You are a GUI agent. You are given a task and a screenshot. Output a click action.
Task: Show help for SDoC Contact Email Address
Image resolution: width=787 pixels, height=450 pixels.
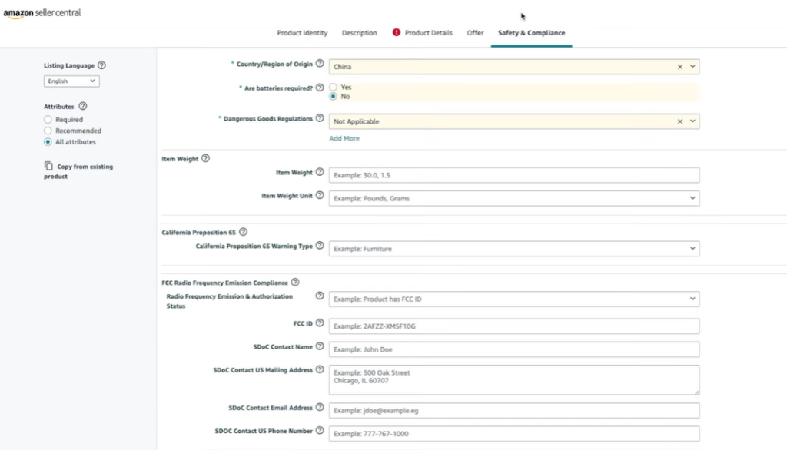[320, 407]
